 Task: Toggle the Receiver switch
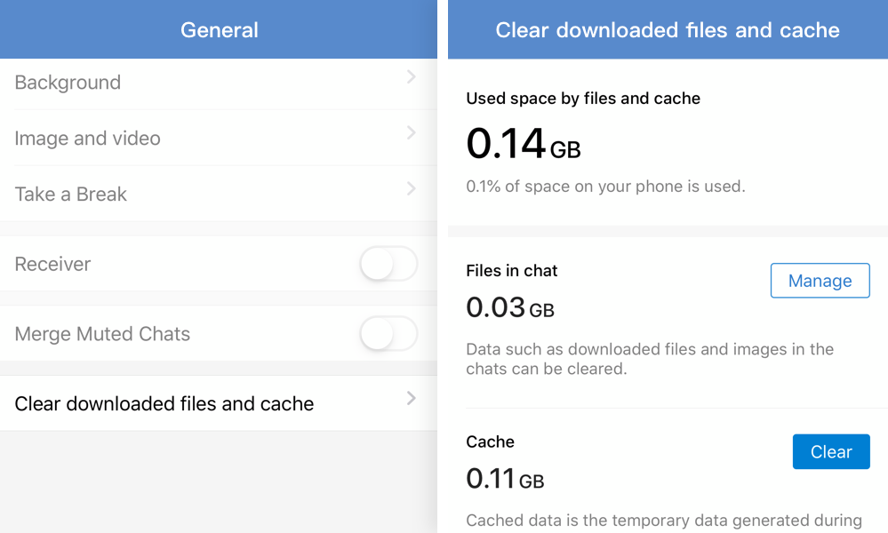point(388,265)
